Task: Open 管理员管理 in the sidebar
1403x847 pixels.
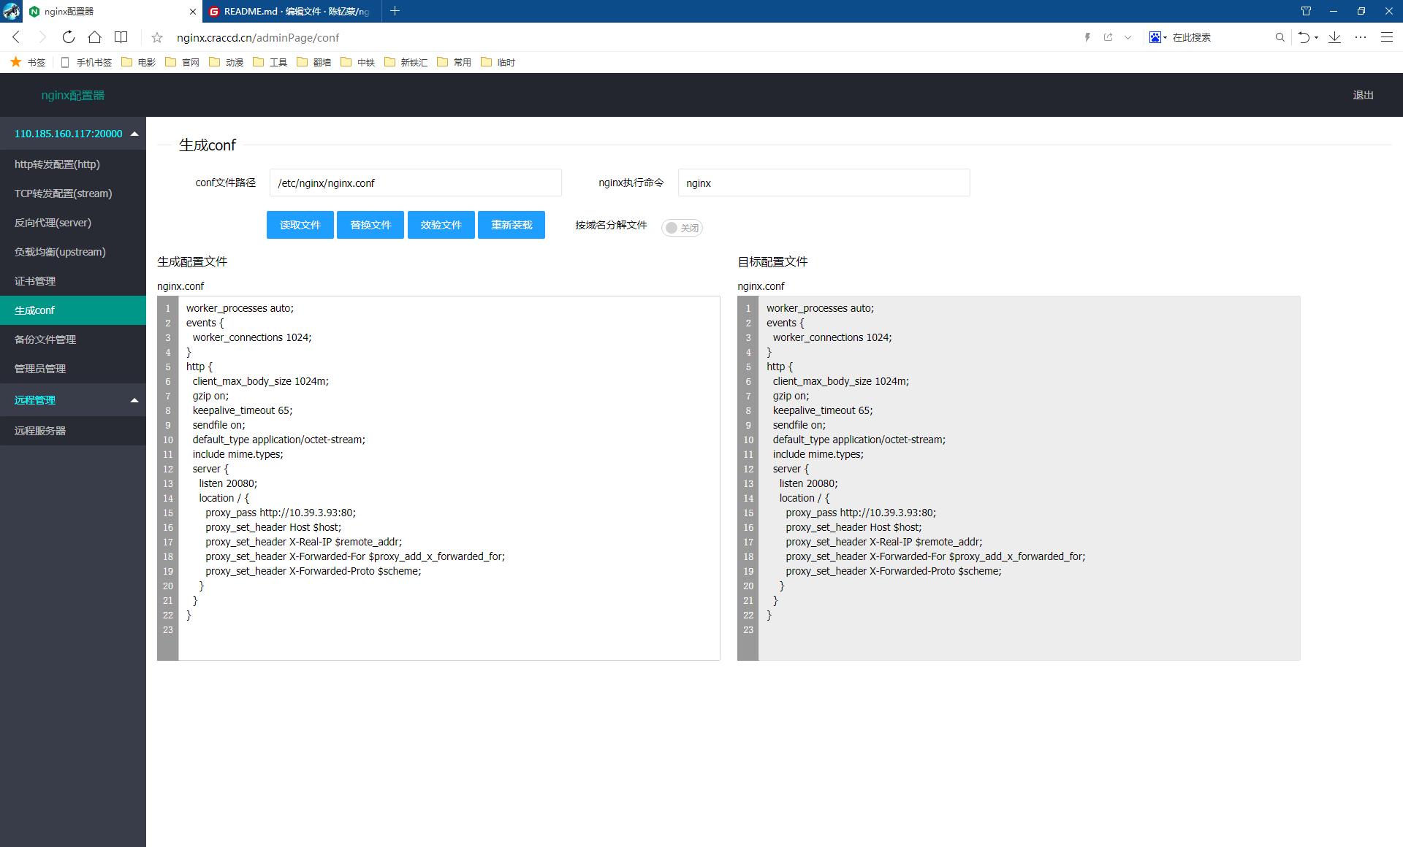Action: click(x=73, y=369)
